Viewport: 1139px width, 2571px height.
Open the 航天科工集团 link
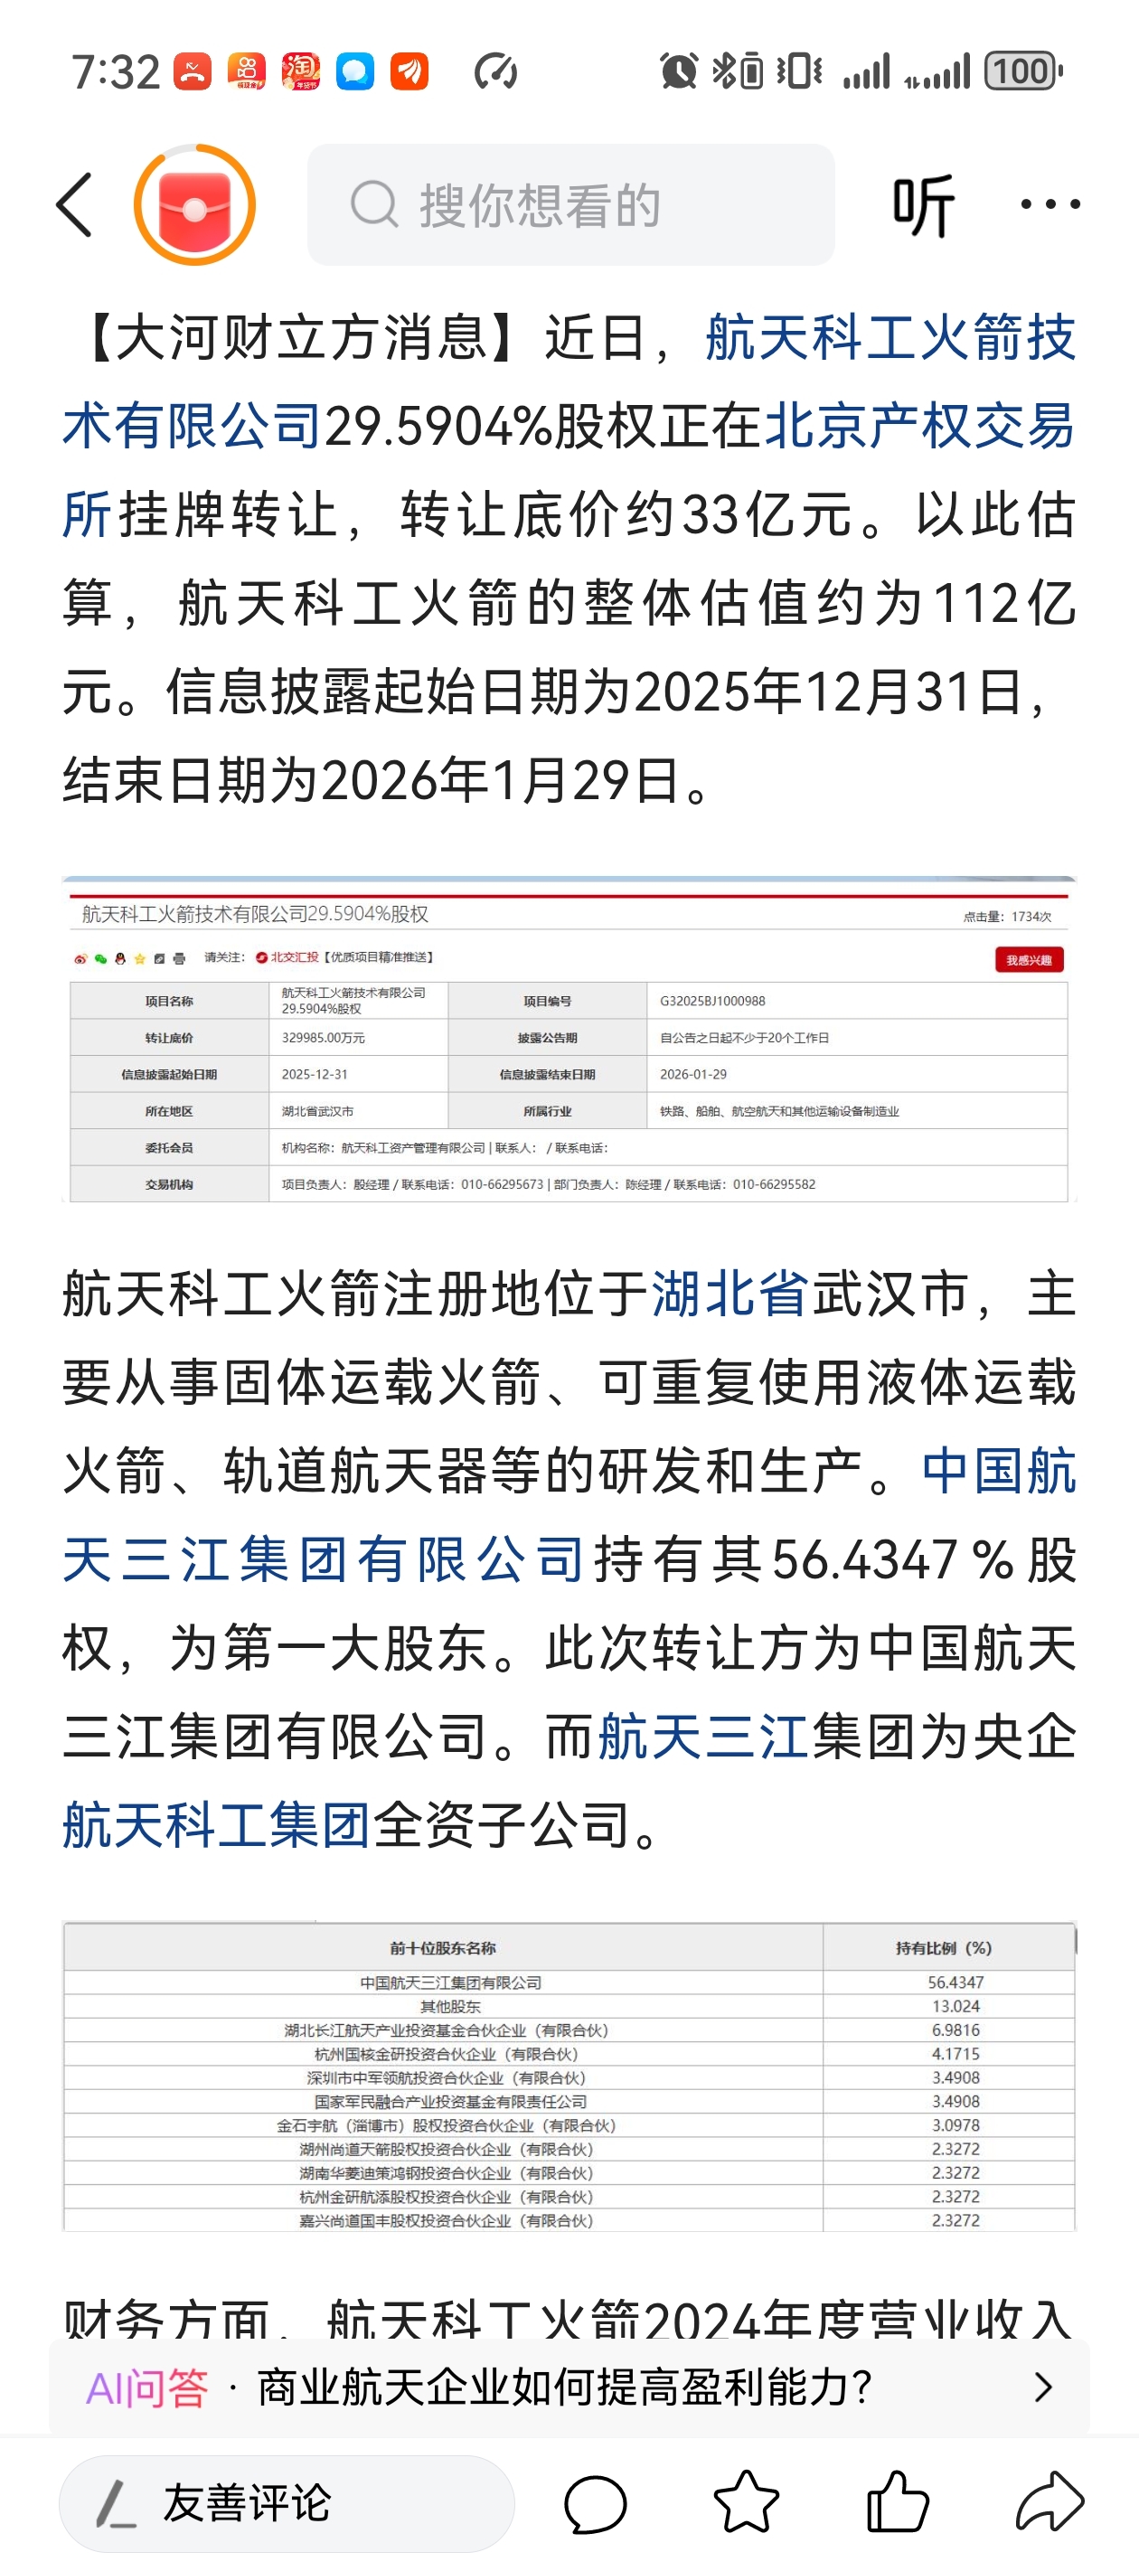tap(216, 1824)
